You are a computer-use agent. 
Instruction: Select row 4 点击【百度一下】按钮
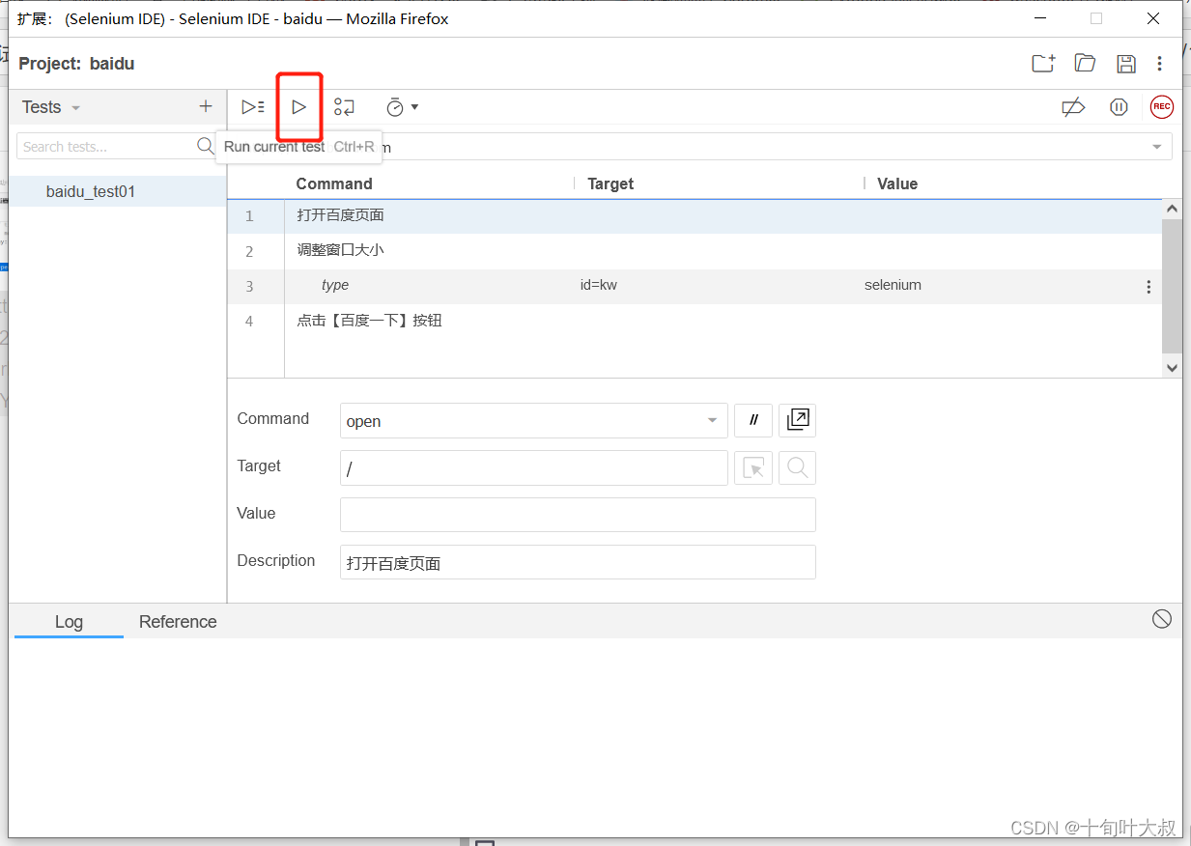point(695,321)
